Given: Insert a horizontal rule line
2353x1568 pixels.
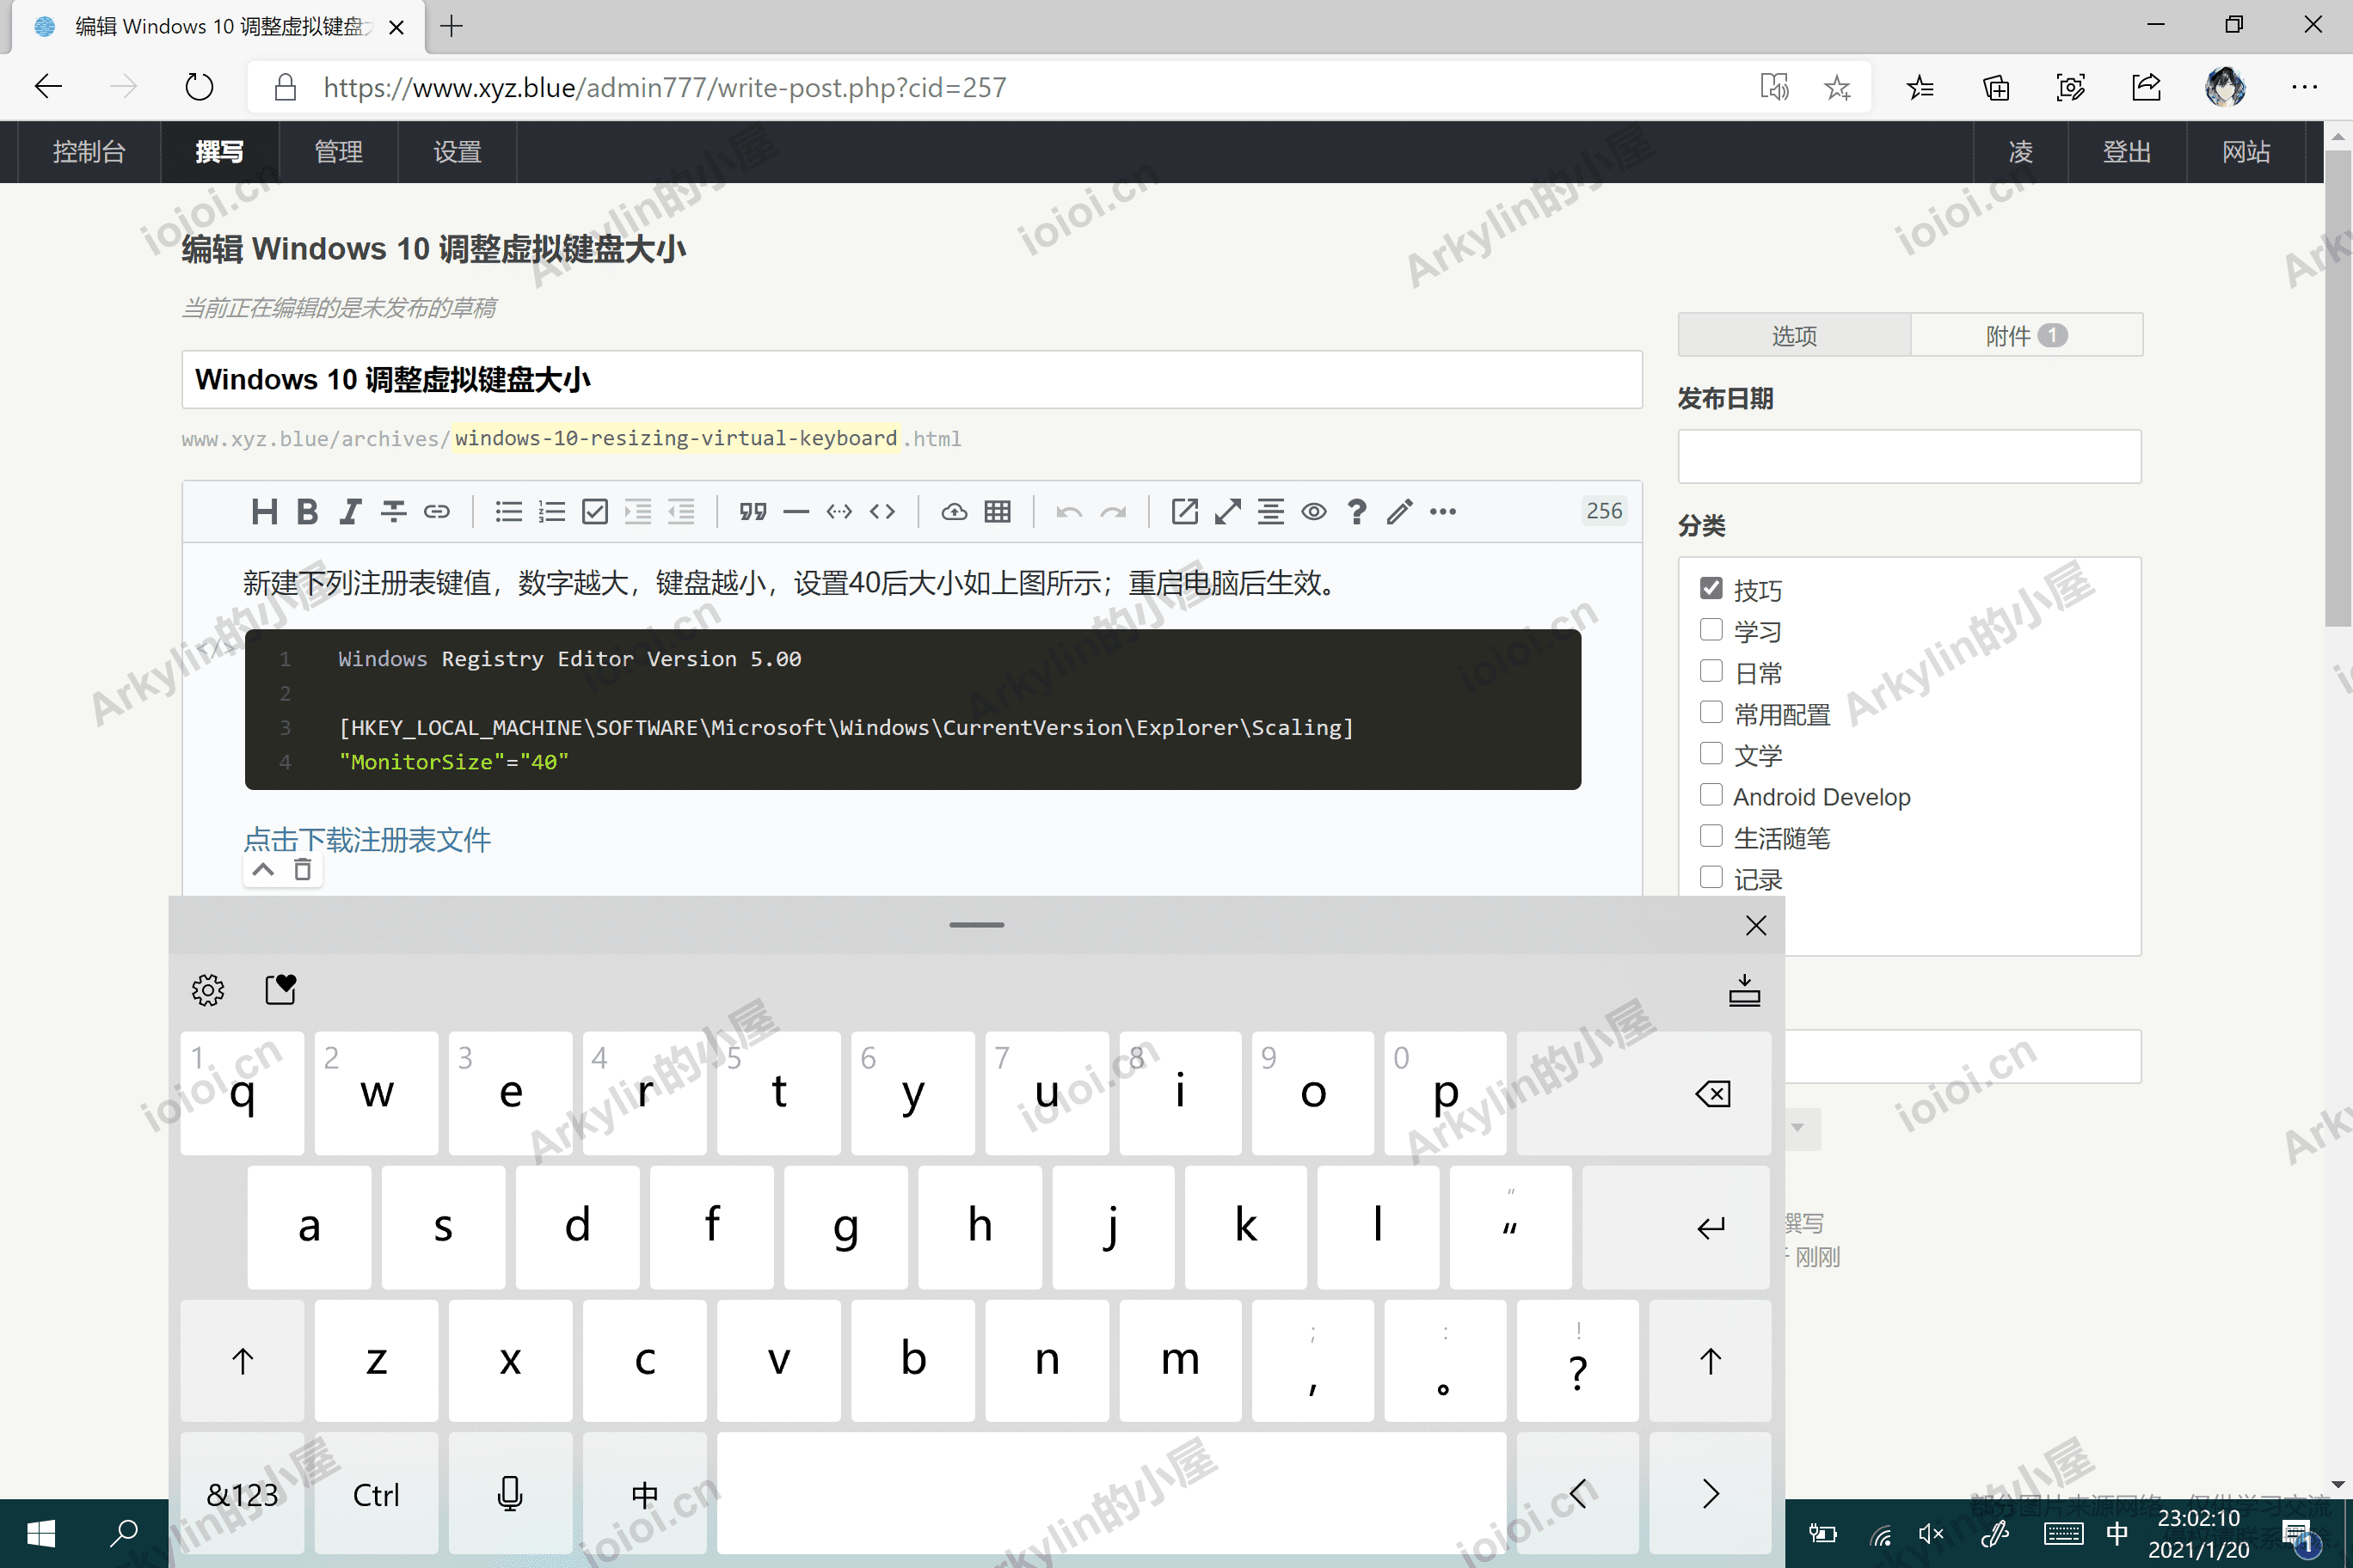Looking at the screenshot, I should click(796, 512).
